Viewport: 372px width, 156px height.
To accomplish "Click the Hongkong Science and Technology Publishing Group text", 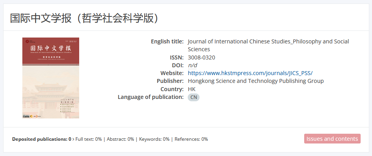I will (x=256, y=81).
